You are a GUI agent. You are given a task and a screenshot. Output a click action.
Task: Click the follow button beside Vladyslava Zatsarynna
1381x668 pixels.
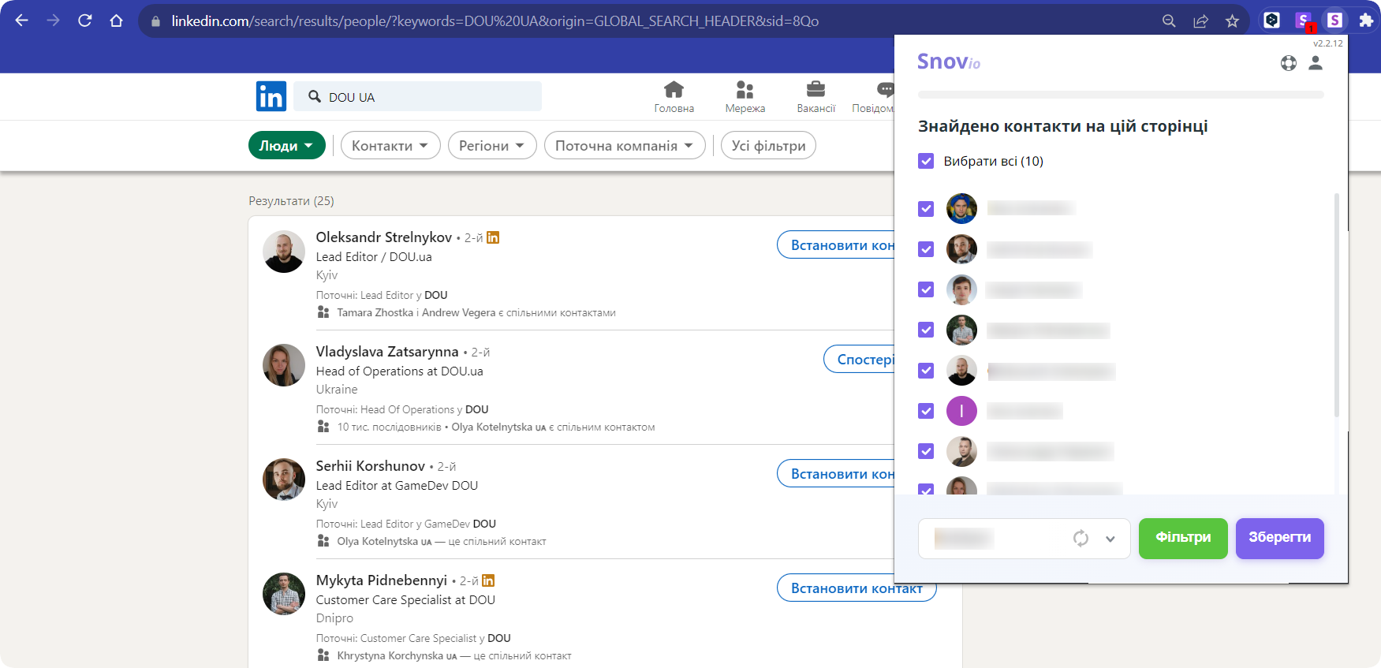[x=859, y=360]
